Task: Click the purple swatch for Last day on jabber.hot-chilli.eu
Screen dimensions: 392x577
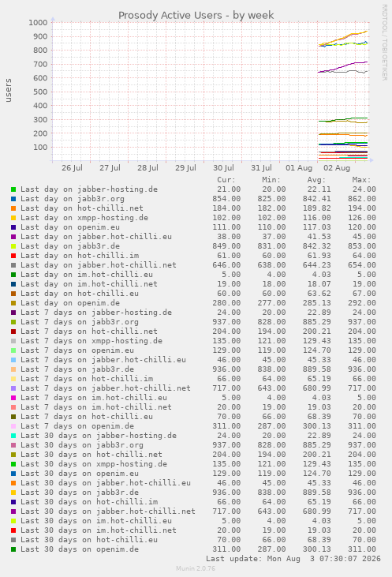Action: [13, 237]
